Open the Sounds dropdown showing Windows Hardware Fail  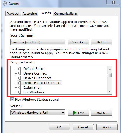coord(38,113)
